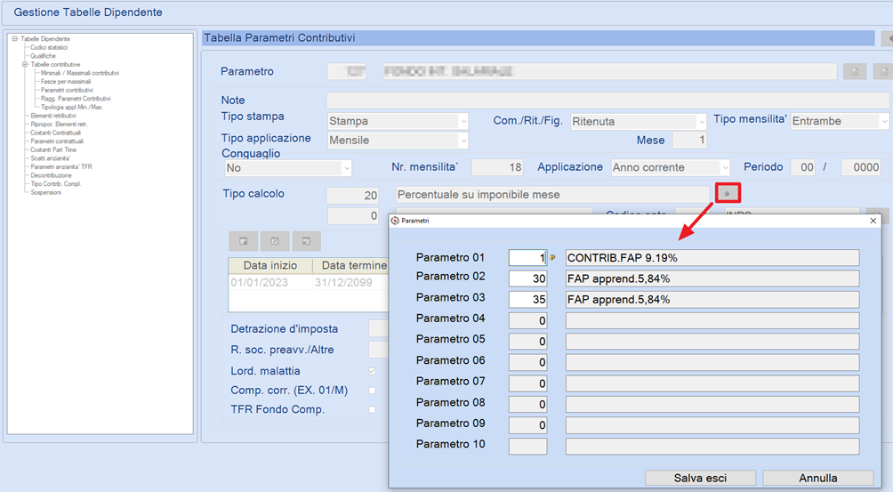Click Parametro 02 FAP apprend.5,84% description
Viewport: 893px width, 492px height.
pyautogui.click(x=712, y=278)
